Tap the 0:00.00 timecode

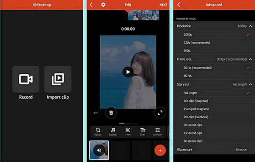tap(128, 29)
